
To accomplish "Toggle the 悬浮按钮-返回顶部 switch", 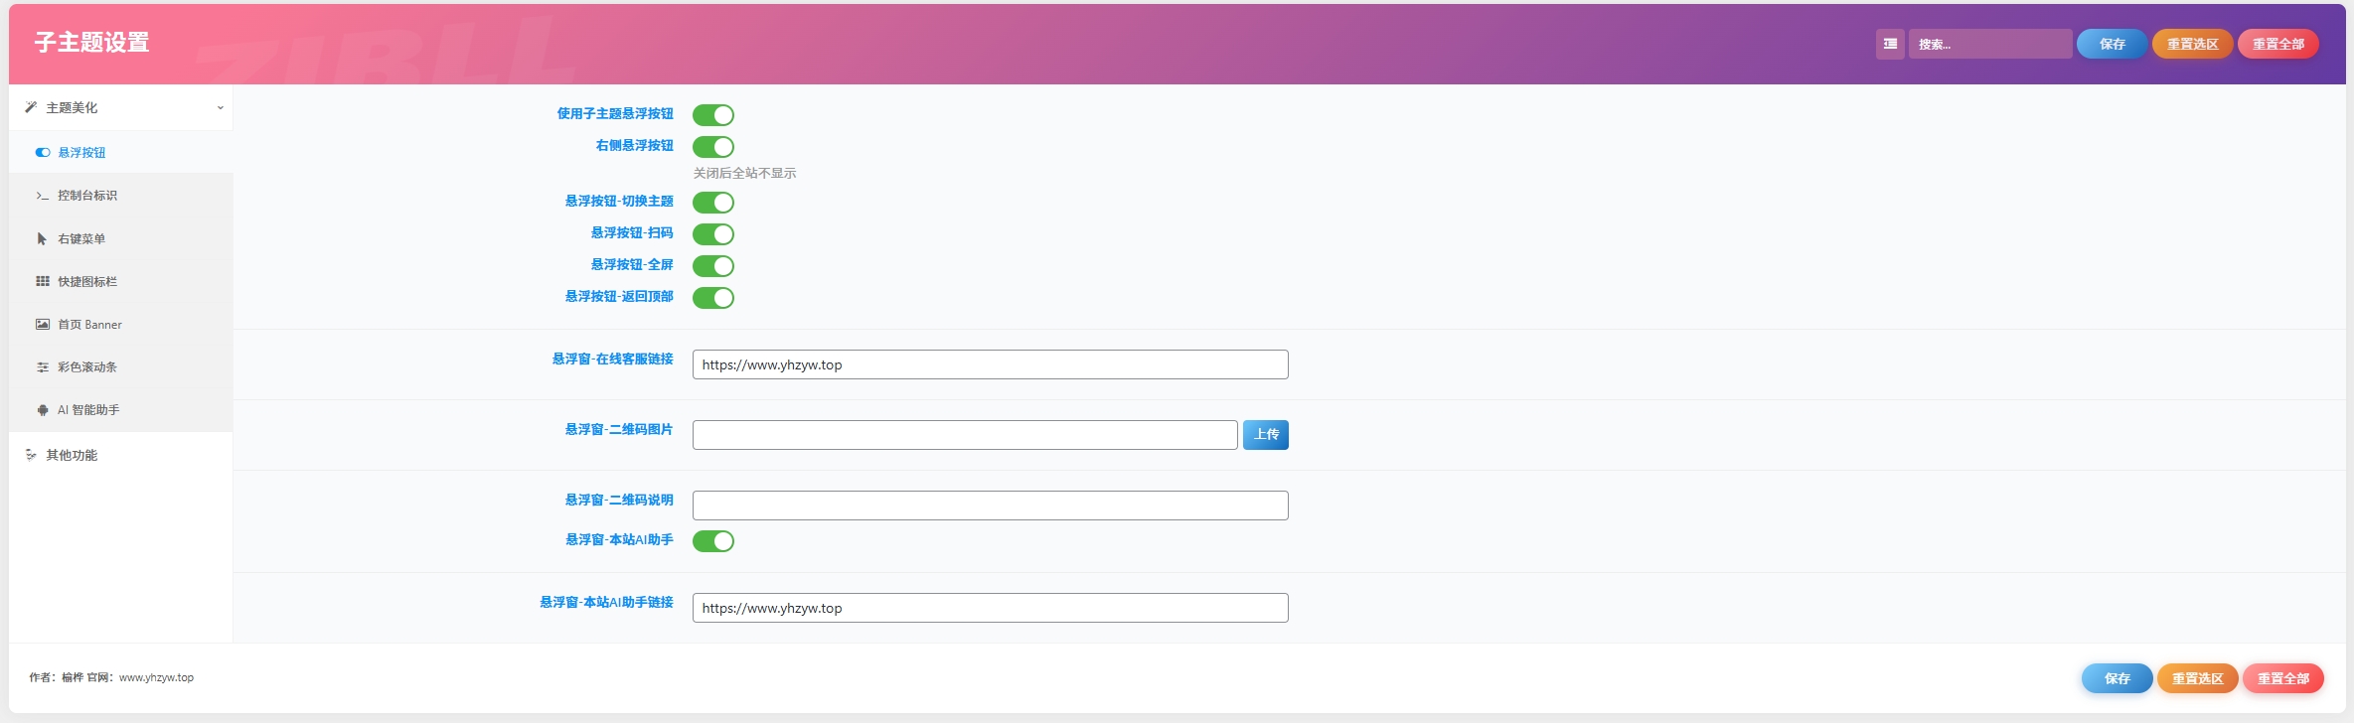I will [x=712, y=298].
